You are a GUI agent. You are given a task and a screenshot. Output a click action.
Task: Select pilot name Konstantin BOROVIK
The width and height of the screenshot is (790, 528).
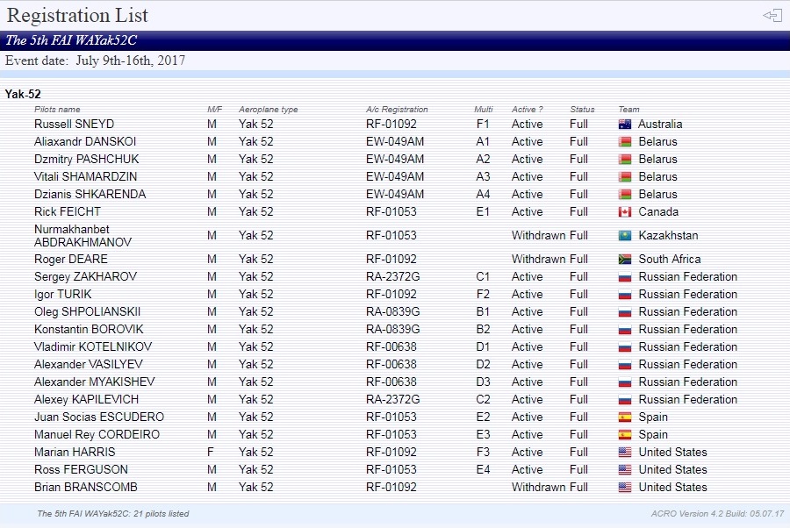coord(89,329)
